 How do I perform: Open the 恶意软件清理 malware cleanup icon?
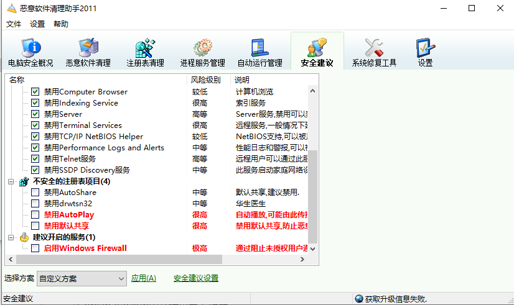tap(88, 48)
